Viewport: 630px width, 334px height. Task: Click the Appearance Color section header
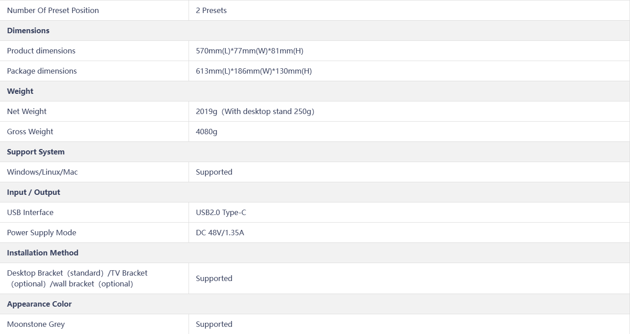pos(40,304)
